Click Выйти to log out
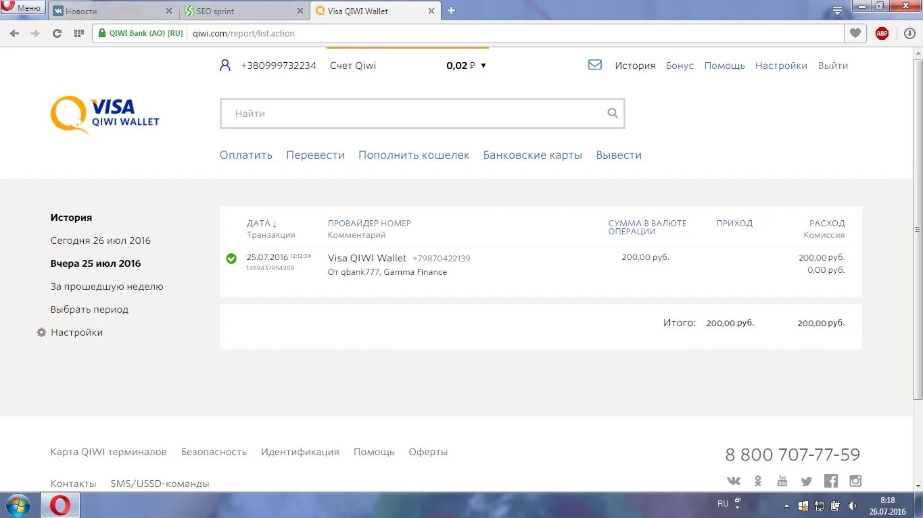 [833, 66]
